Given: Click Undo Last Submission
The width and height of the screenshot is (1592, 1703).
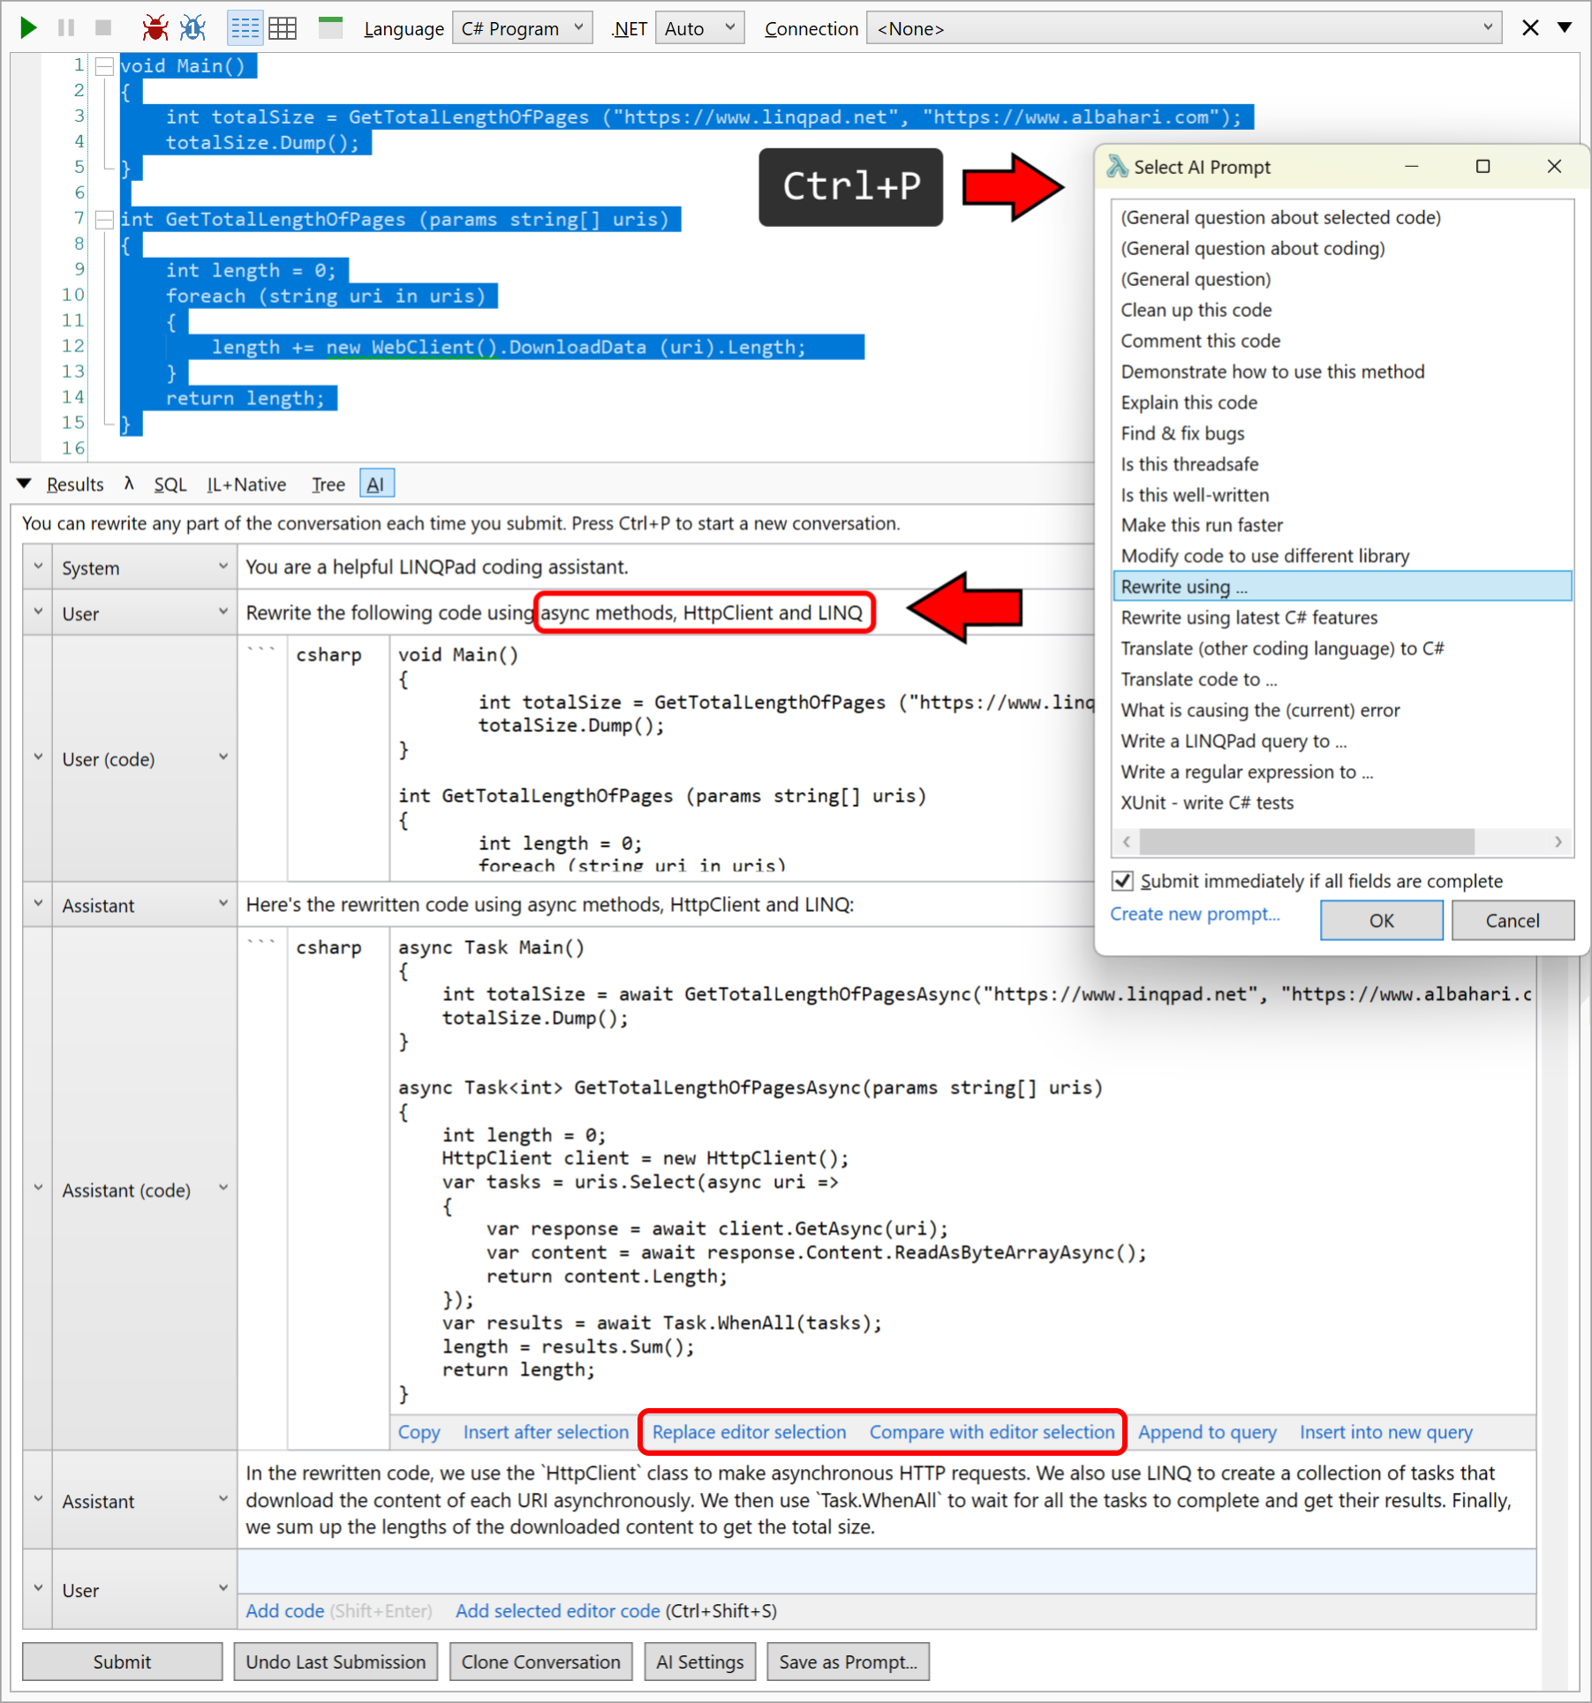Looking at the screenshot, I should click(x=336, y=1662).
